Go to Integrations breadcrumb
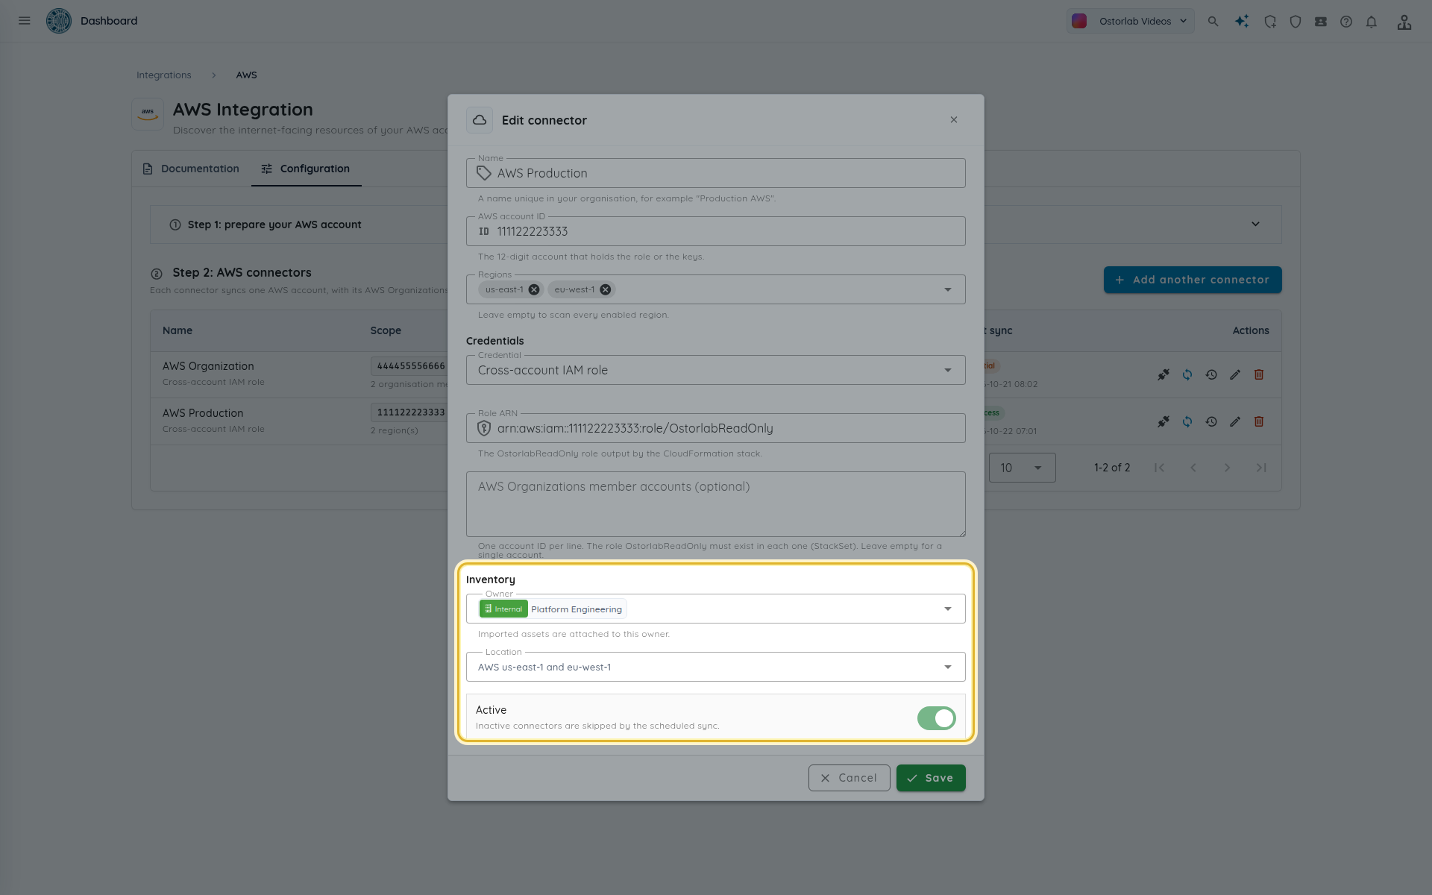 pos(164,75)
